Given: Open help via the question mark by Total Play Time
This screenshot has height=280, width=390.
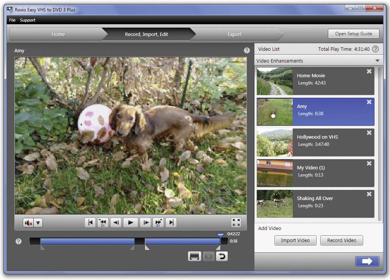Looking at the screenshot, I should pos(375,49).
